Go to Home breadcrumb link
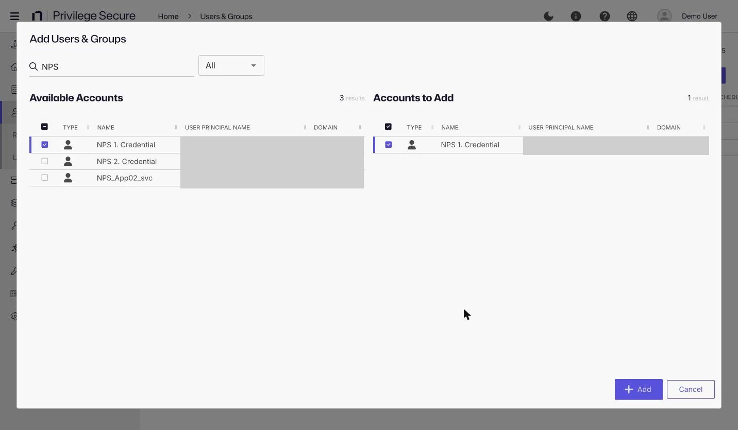 pyautogui.click(x=168, y=16)
